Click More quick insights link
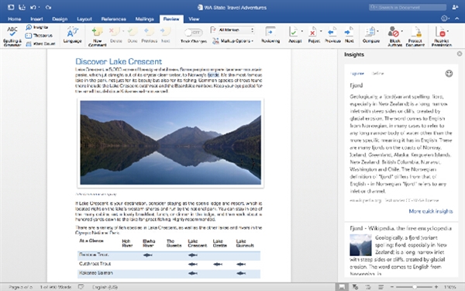 pyautogui.click(x=431, y=211)
